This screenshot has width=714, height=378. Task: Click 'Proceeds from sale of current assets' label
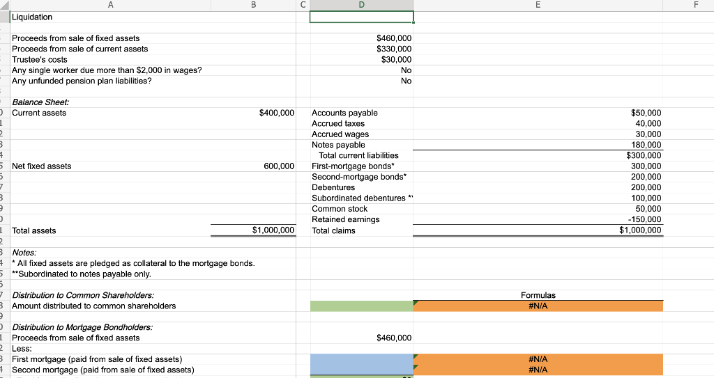tap(79, 49)
